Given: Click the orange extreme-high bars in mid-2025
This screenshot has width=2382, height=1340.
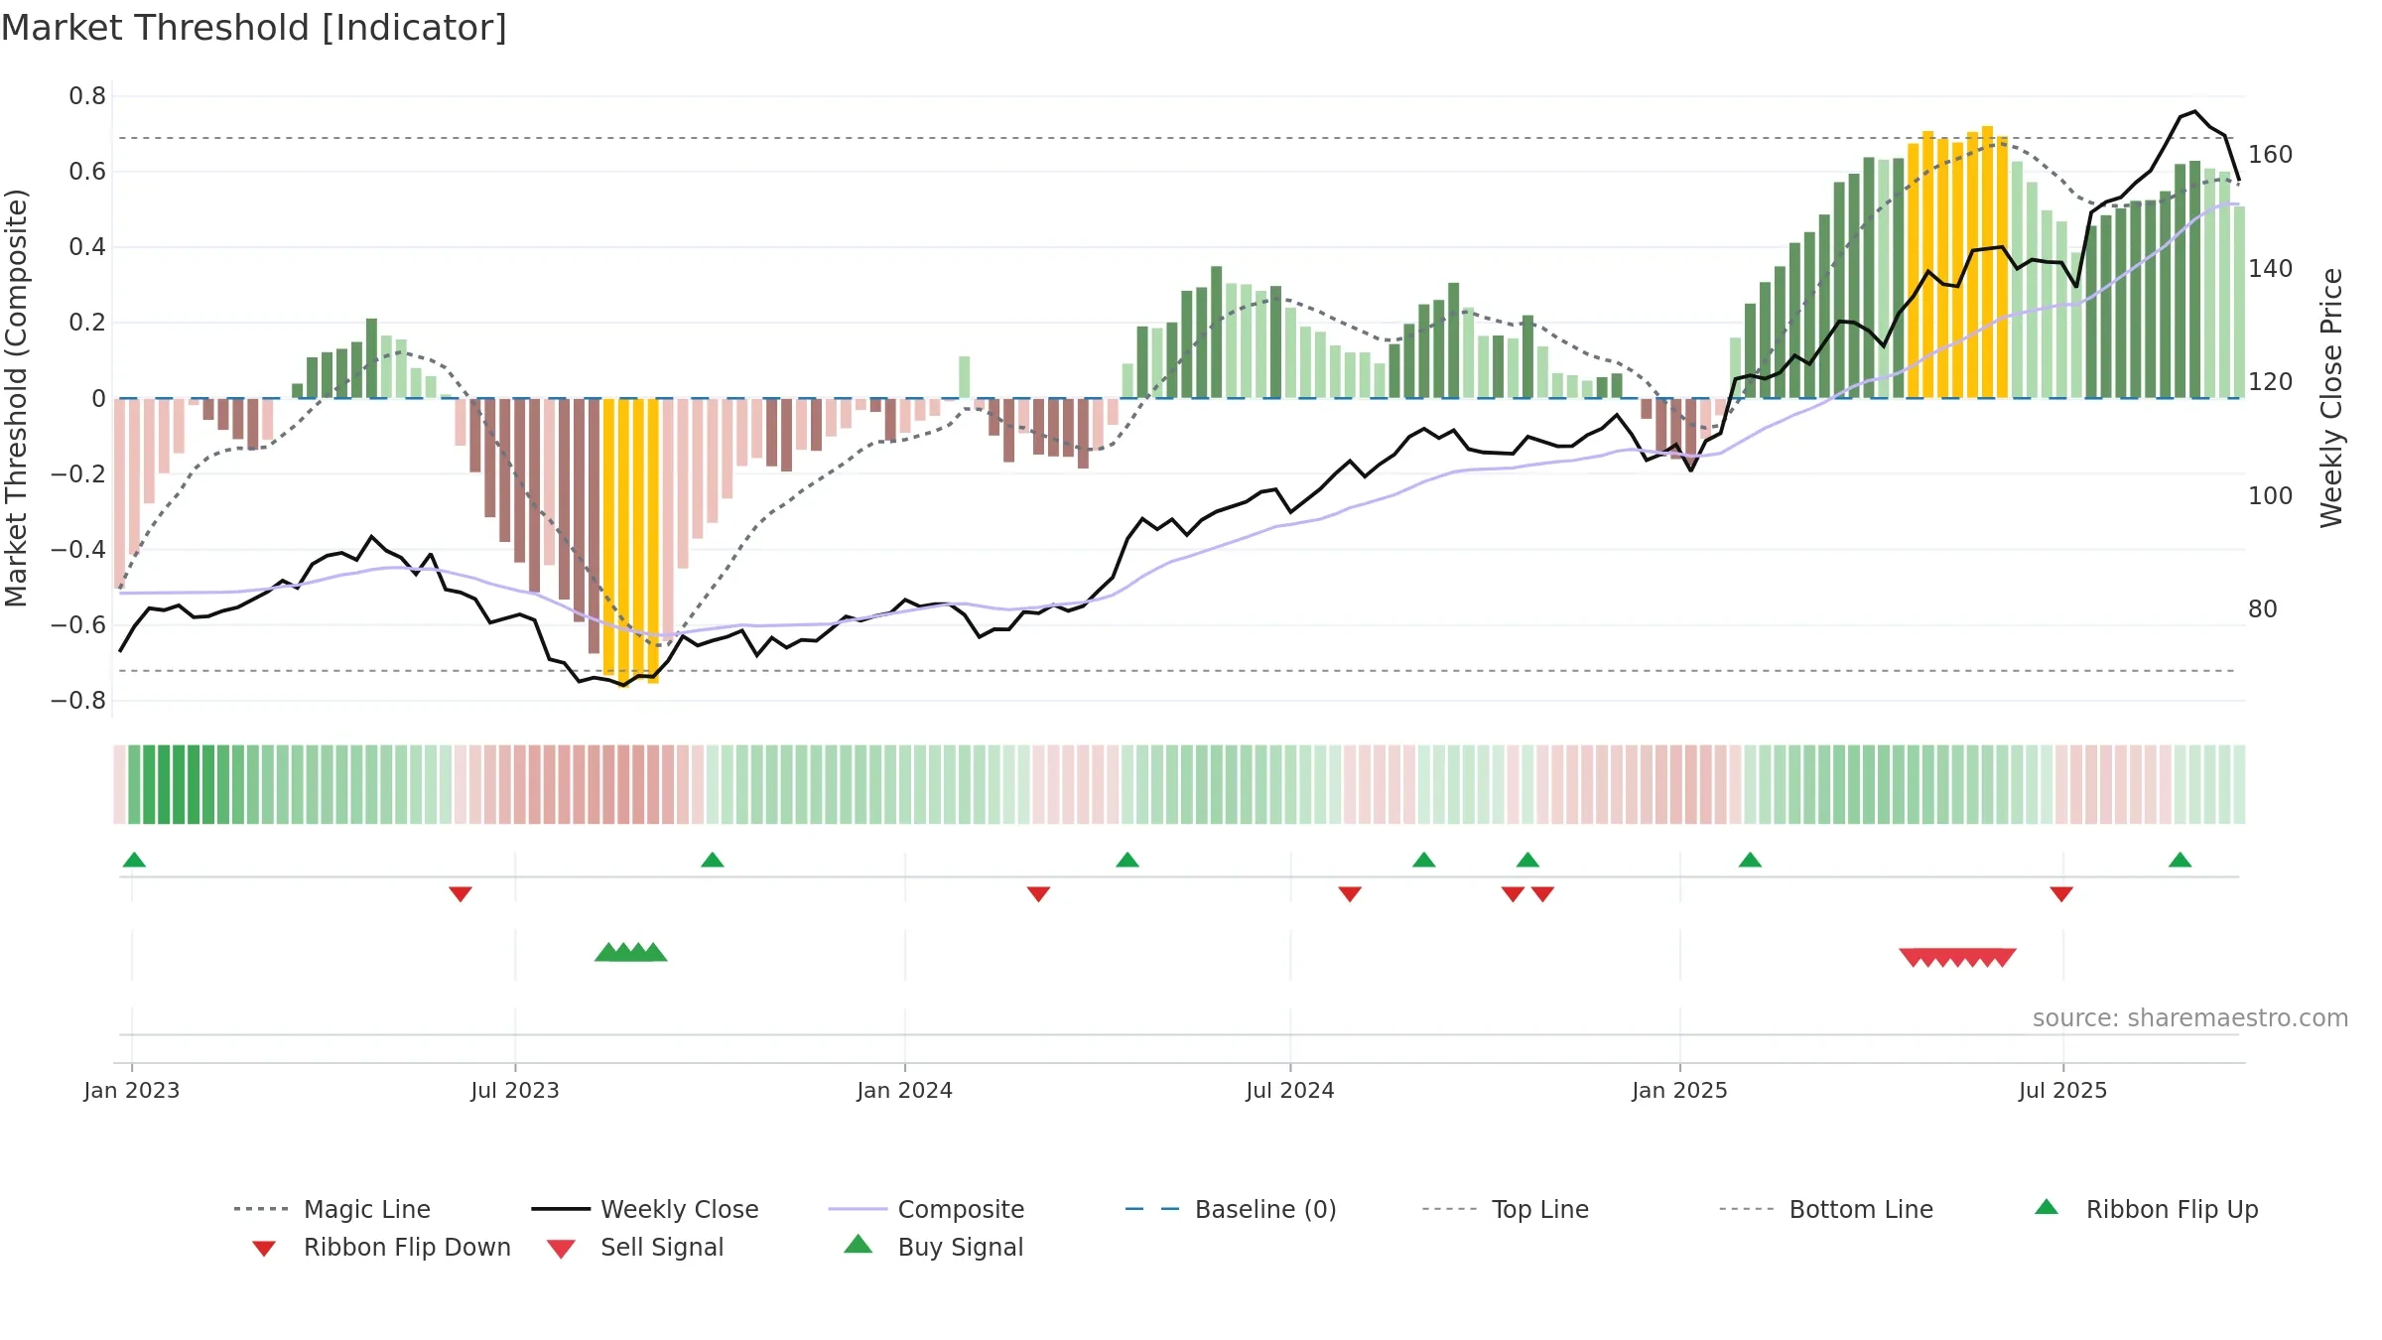Looking at the screenshot, I should (1957, 263).
